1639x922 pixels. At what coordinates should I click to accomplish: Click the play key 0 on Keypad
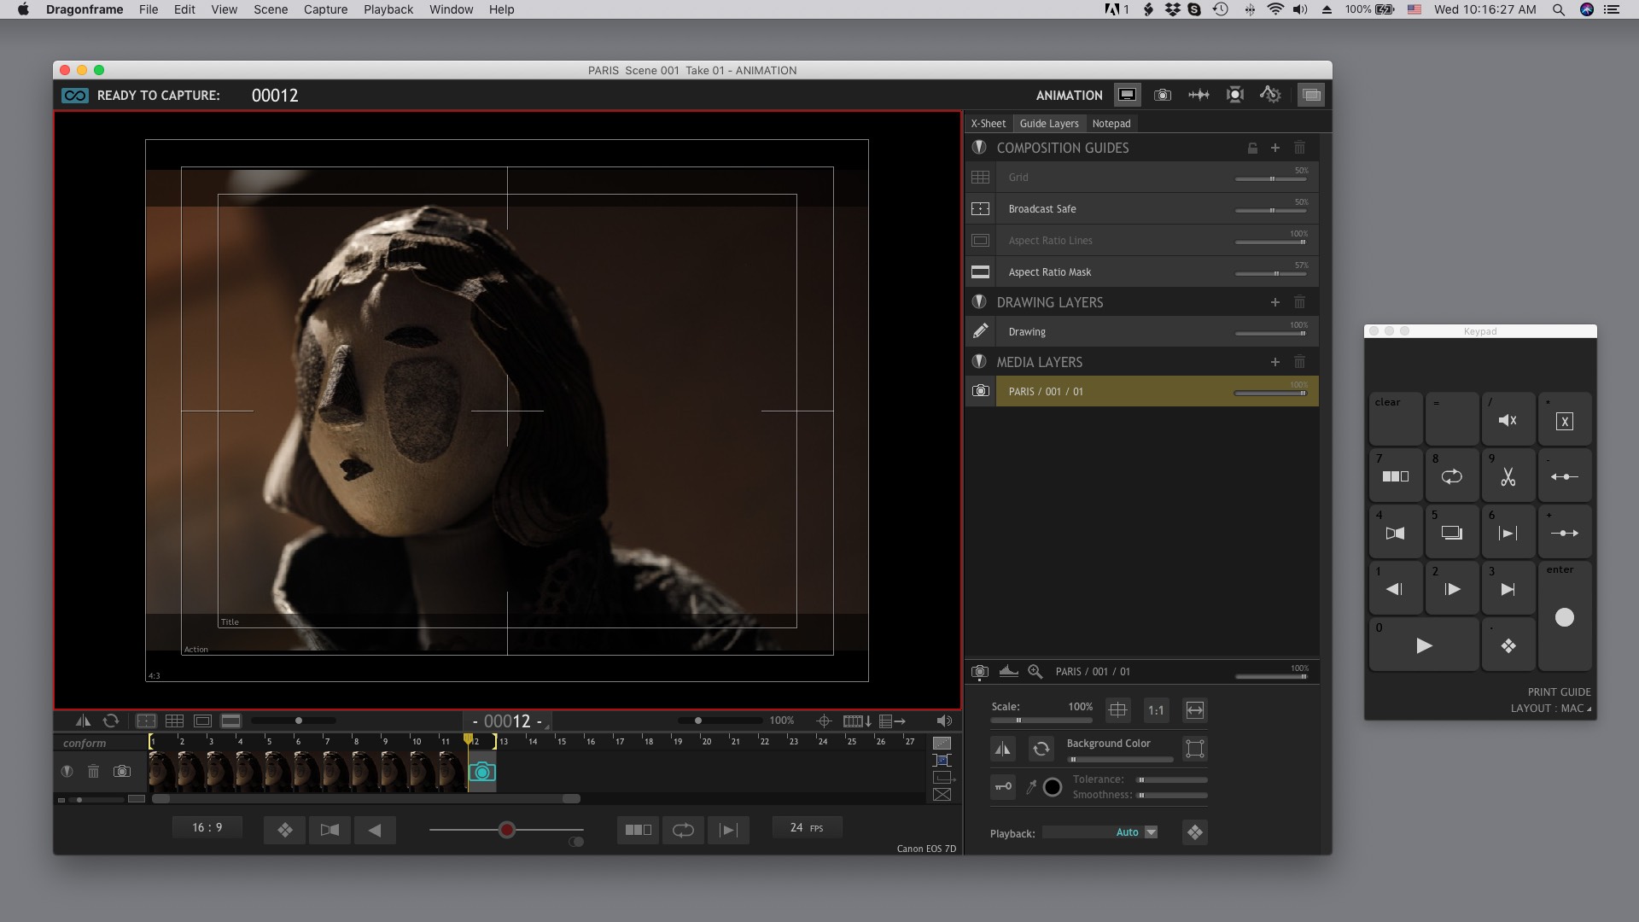pyautogui.click(x=1424, y=644)
